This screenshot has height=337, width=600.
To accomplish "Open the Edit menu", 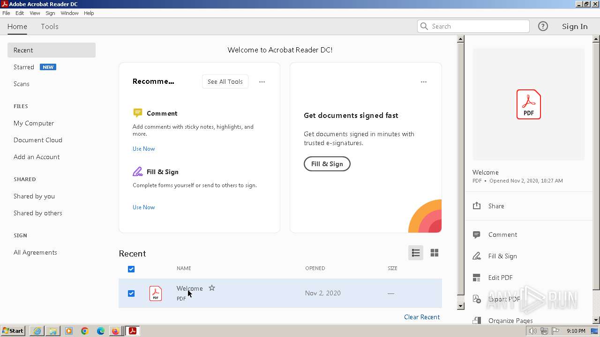I will (x=20, y=13).
